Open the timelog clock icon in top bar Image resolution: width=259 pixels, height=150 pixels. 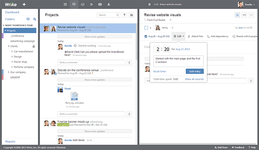pos(83,4)
